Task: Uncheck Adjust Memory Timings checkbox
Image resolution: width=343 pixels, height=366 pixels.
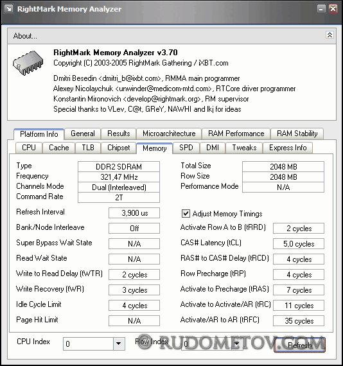Action: coord(186,213)
